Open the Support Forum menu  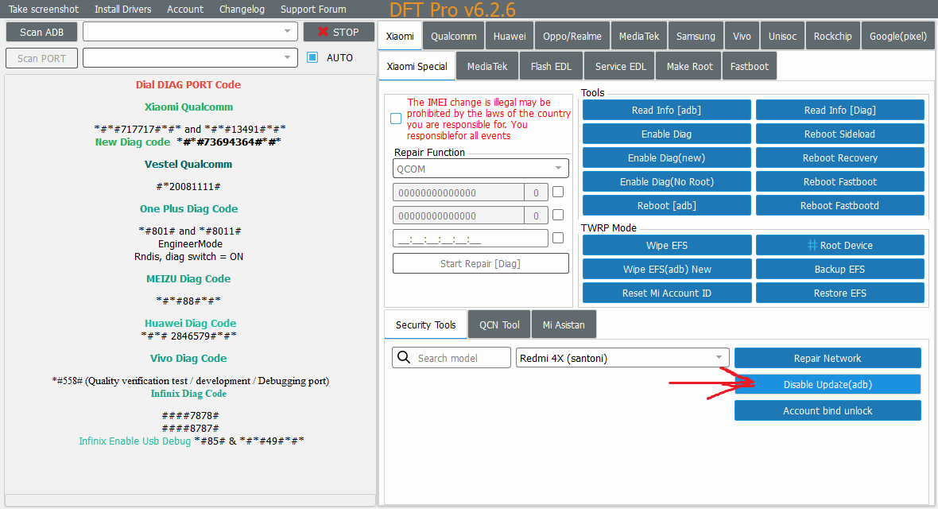click(x=313, y=9)
